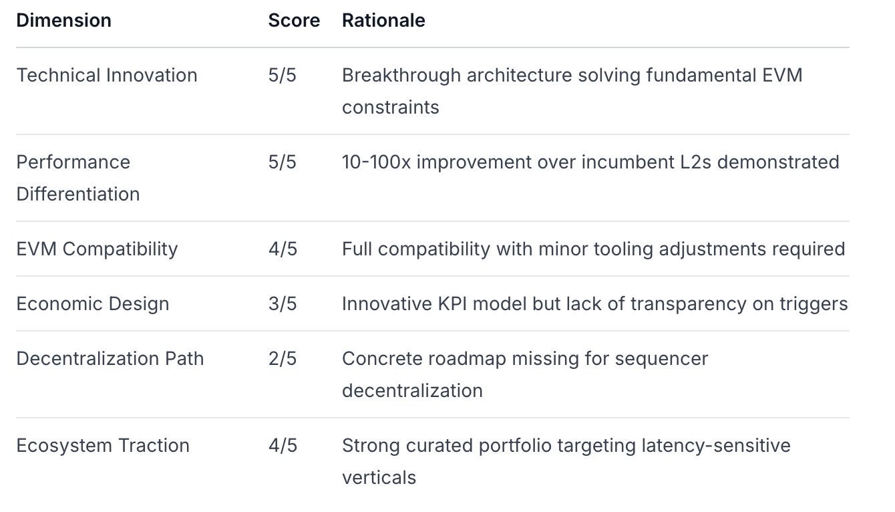Click the Performance Differentiation cell

coord(78,178)
